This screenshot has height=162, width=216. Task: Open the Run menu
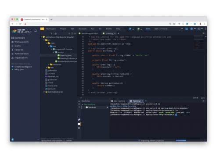(93, 29)
